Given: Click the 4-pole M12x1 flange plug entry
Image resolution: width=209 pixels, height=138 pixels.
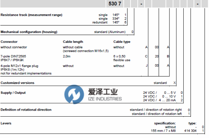Looking at the screenshot, I should click(x=26, y=69).
